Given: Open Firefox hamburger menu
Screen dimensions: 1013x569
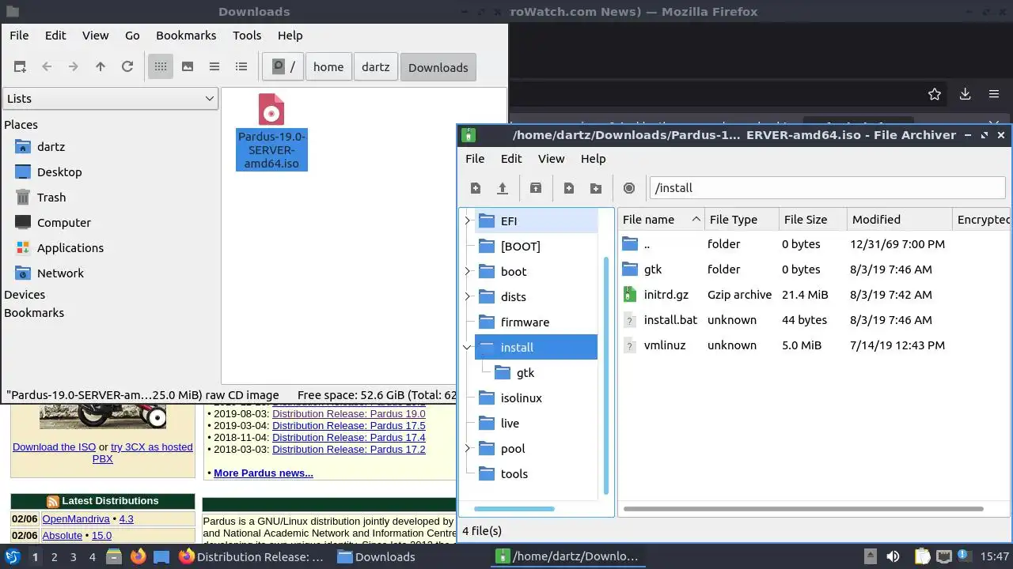Looking at the screenshot, I should pos(994,94).
